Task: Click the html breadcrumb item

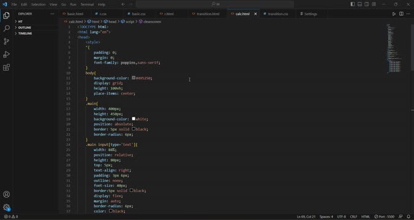Action: pos(94,21)
